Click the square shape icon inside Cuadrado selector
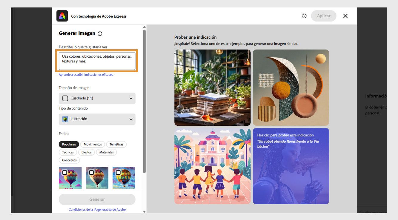This screenshot has height=220, width=398. point(65,98)
